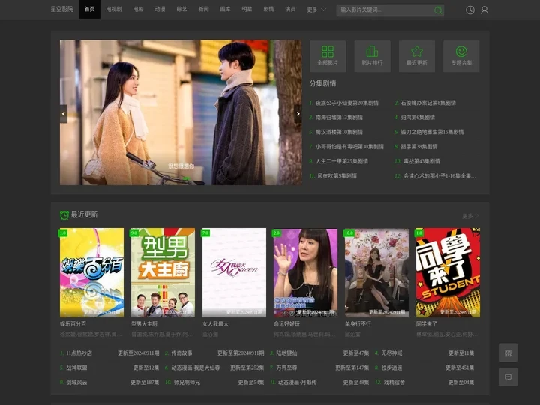Open 动漫 navigation item
The width and height of the screenshot is (540, 405).
coord(160,9)
